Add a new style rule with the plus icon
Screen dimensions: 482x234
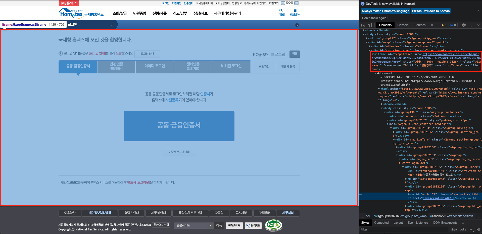471,229
